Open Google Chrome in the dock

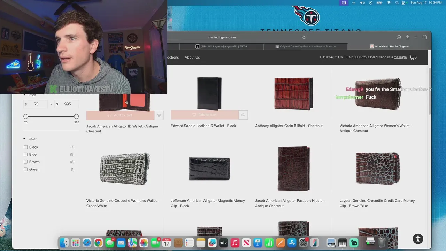tap(98, 243)
